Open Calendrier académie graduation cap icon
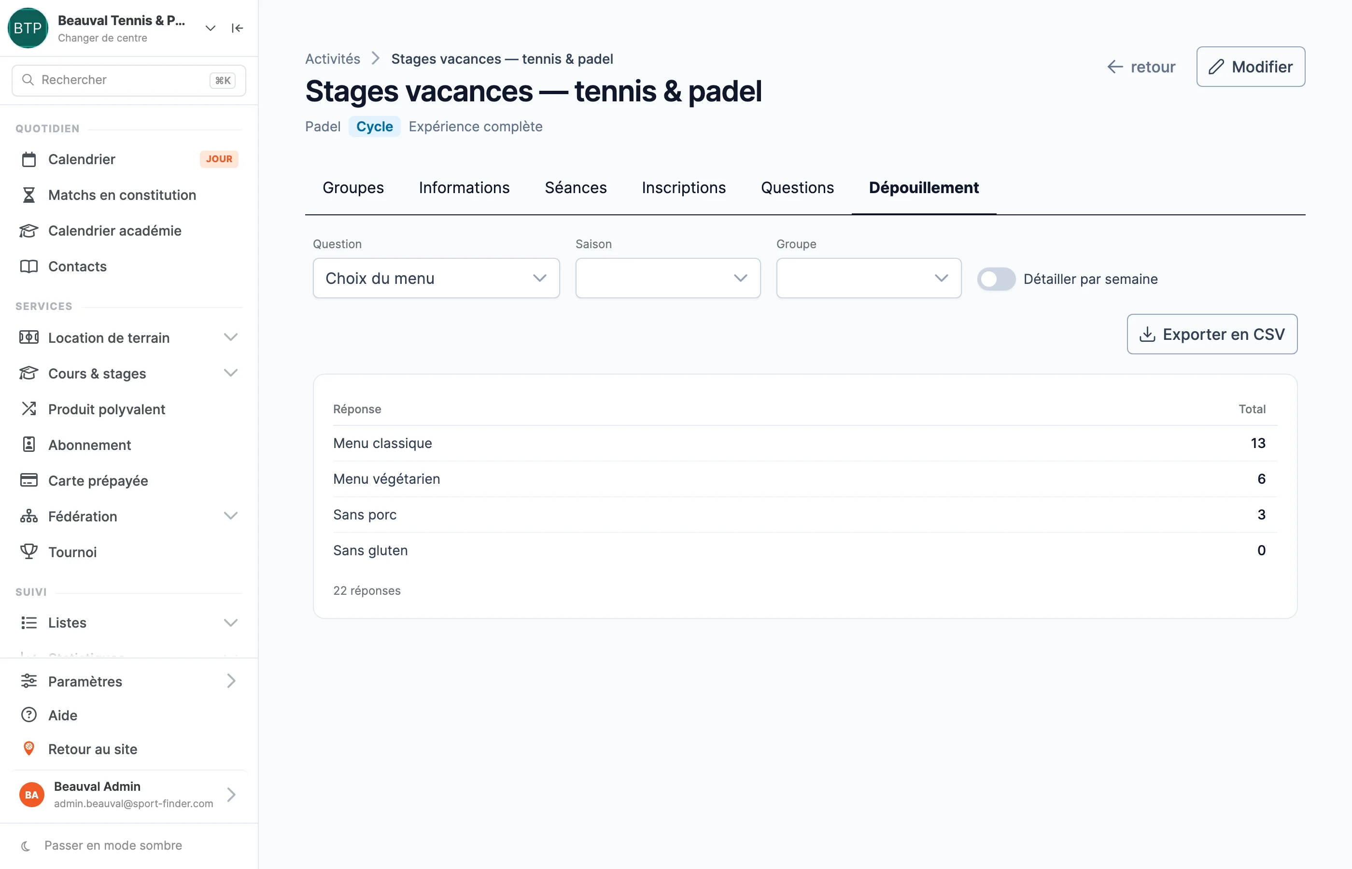Screen dimensions: 1352x869 [x=29, y=230]
